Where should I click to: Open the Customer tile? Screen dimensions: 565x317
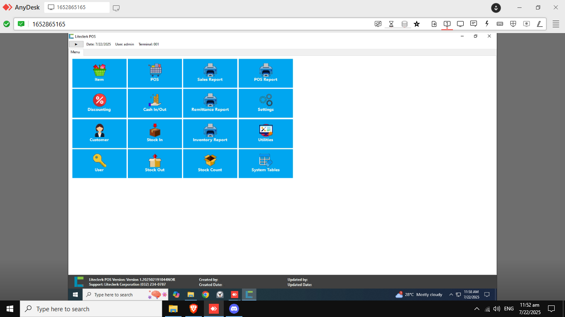99,133
